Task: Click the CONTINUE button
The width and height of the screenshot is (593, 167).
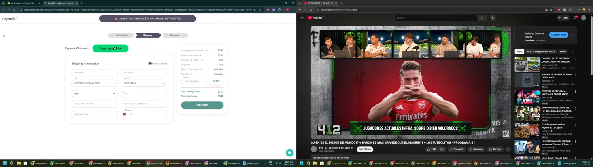Action: pyautogui.click(x=202, y=105)
